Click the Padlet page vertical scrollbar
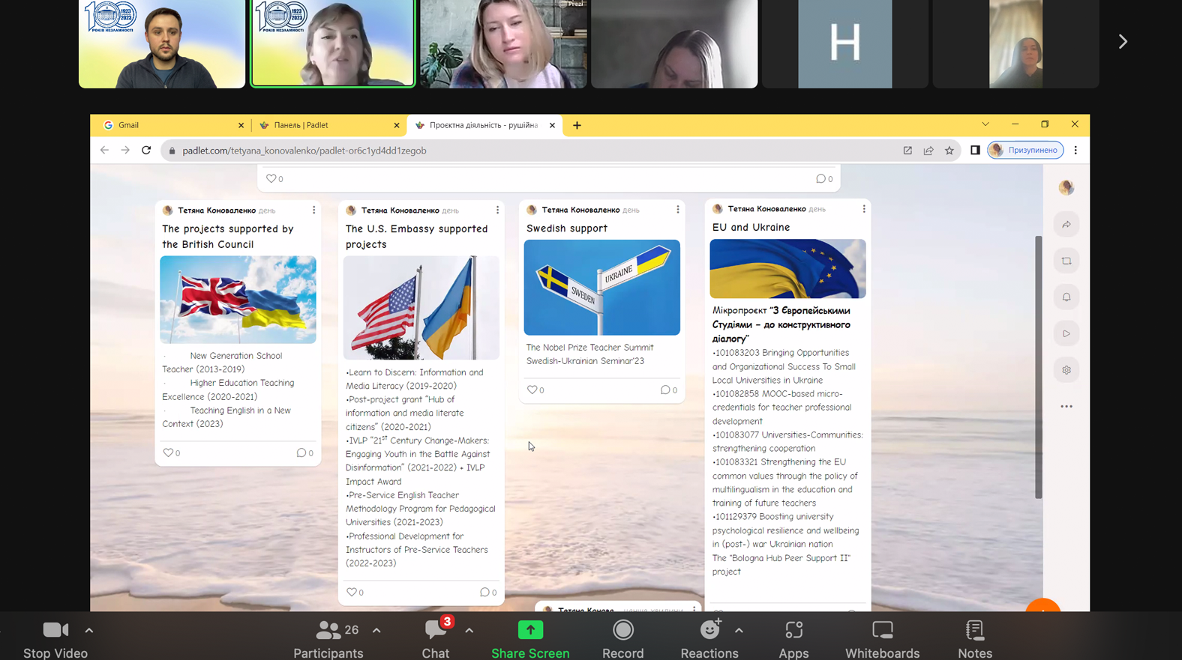The height and width of the screenshot is (660, 1182). point(1038,367)
